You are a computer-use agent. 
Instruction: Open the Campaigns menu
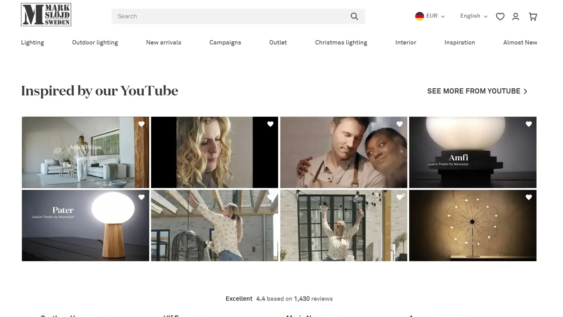click(x=225, y=43)
